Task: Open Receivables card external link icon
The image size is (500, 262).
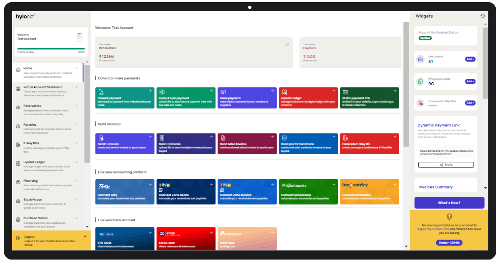Action: click(x=287, y=44)
